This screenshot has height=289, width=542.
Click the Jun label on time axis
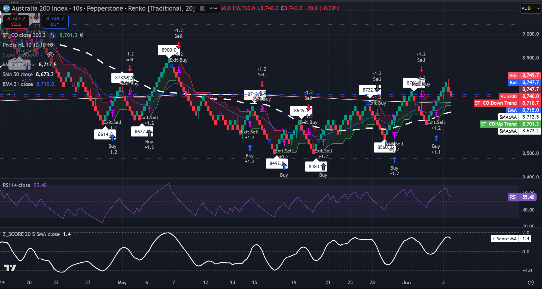(x=406, y=282)
